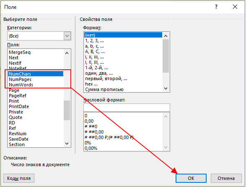Click the help question mark icon
The height and width of the screenshot is (187, 246).
(216, 7)
